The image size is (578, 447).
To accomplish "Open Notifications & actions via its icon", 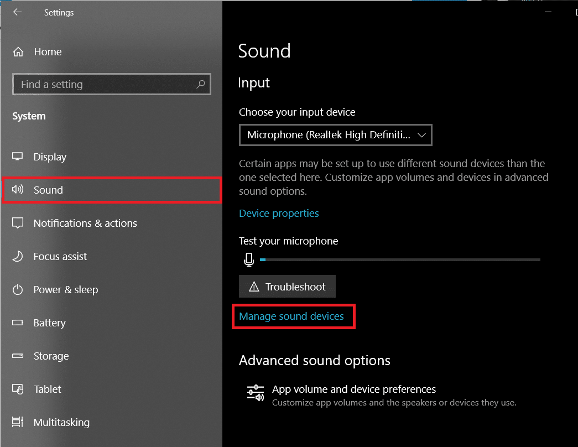I will coord(17,223).
